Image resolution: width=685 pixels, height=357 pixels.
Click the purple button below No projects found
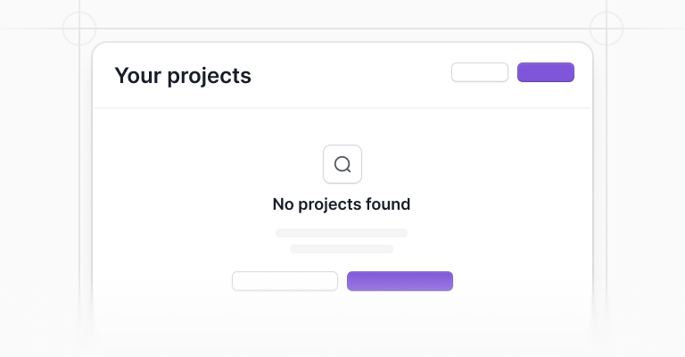[400, 281]
